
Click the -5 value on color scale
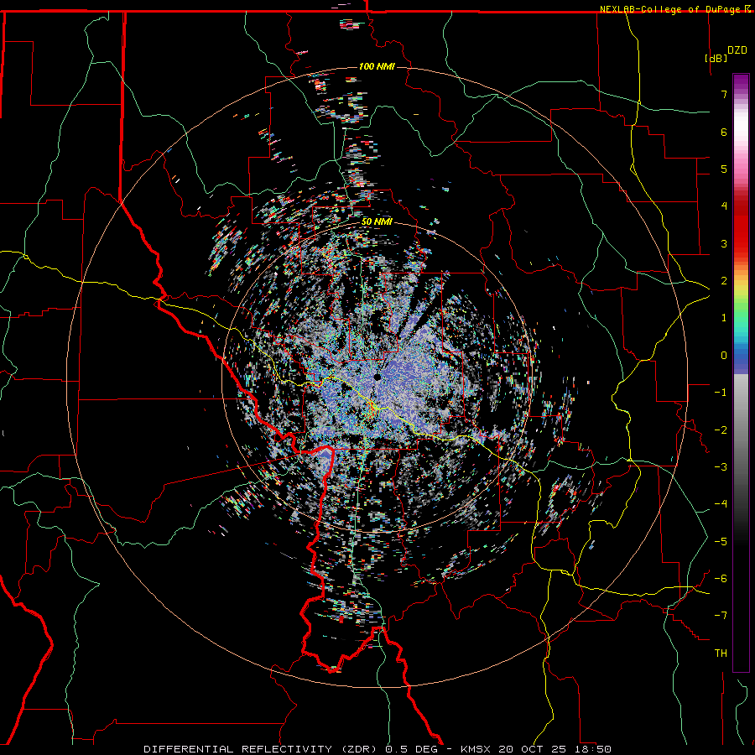721,542
